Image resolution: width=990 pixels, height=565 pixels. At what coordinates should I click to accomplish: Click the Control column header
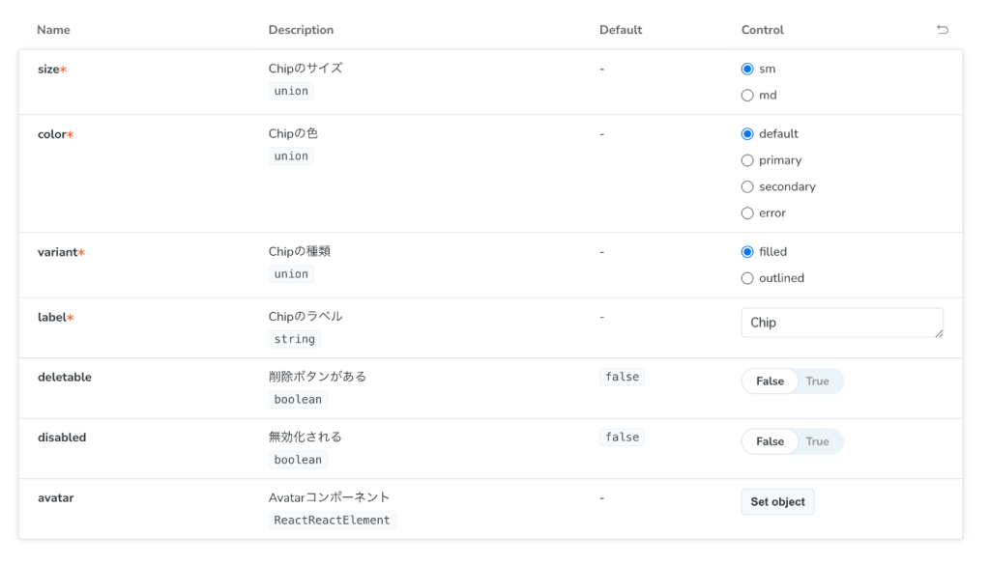(x=762, y=30)
